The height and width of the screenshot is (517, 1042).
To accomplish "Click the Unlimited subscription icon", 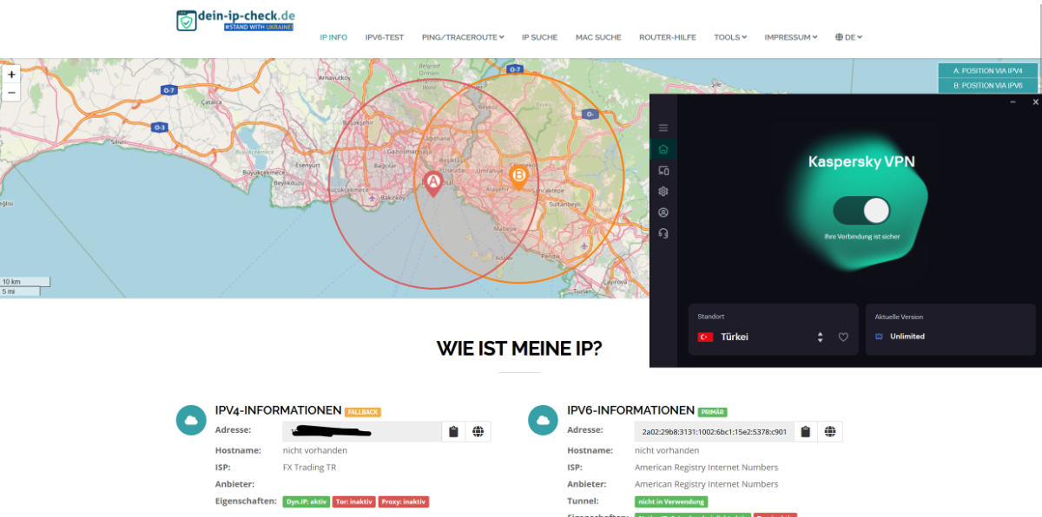I will pos(880,337).
